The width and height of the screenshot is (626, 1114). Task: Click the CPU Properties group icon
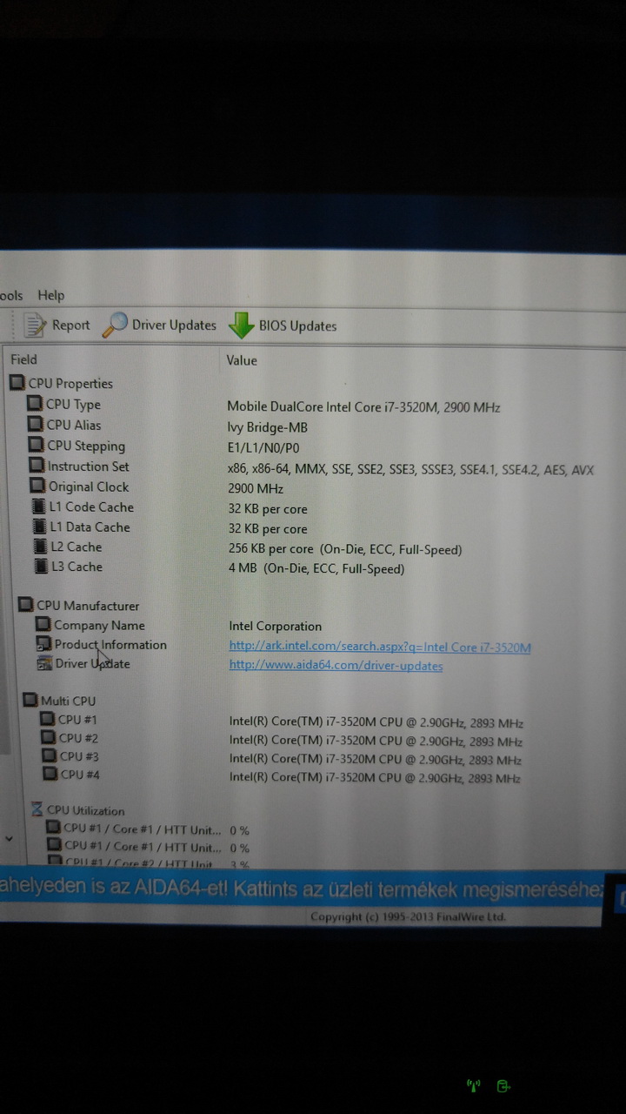(17, 383)
